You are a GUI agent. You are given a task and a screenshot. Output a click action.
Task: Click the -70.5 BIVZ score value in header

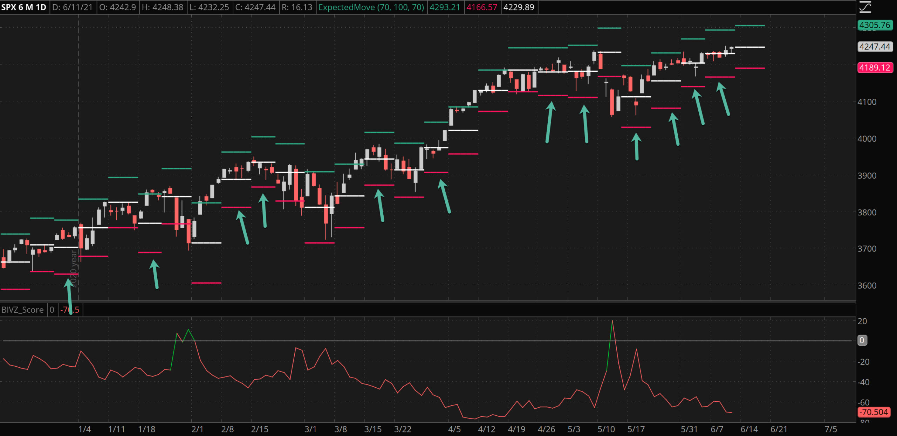tap(70, 310)
